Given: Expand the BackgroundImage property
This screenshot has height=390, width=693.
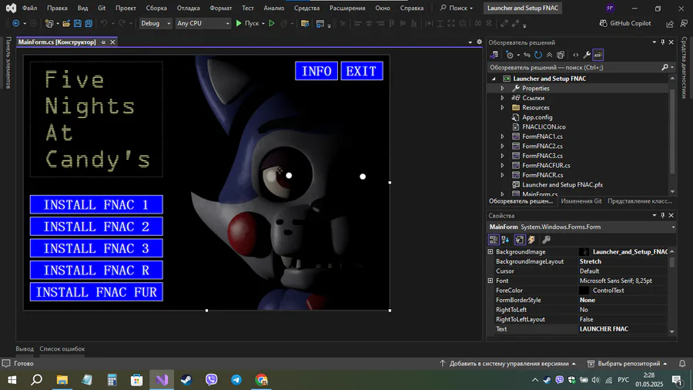Looking at the screenshot, I should (490, 251).
